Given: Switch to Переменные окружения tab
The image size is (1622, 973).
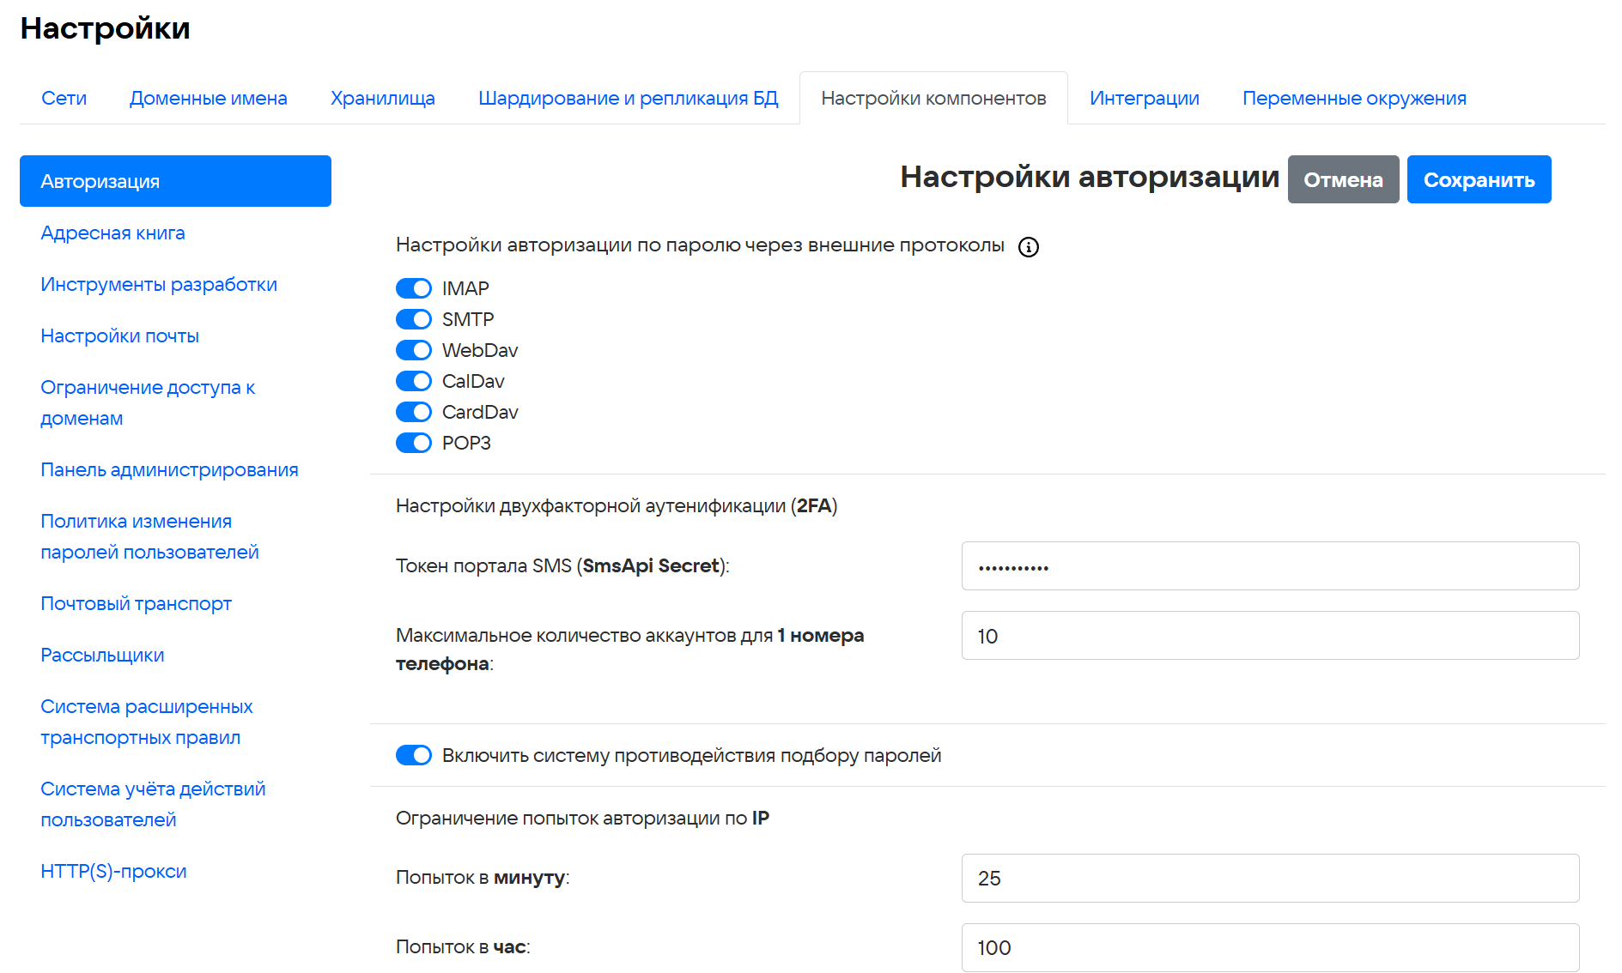Looking at the screenshot, I should click(x=1354, y=98).
